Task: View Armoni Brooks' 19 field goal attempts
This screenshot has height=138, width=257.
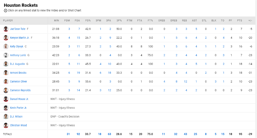Action: (x=78, y=73)
